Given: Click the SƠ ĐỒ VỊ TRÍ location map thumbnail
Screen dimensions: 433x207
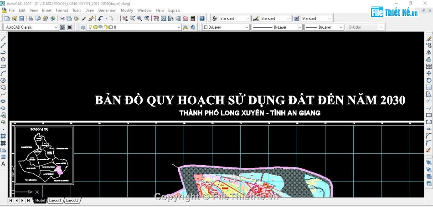Looking at the screenshot, I should [x=44, y=155].
